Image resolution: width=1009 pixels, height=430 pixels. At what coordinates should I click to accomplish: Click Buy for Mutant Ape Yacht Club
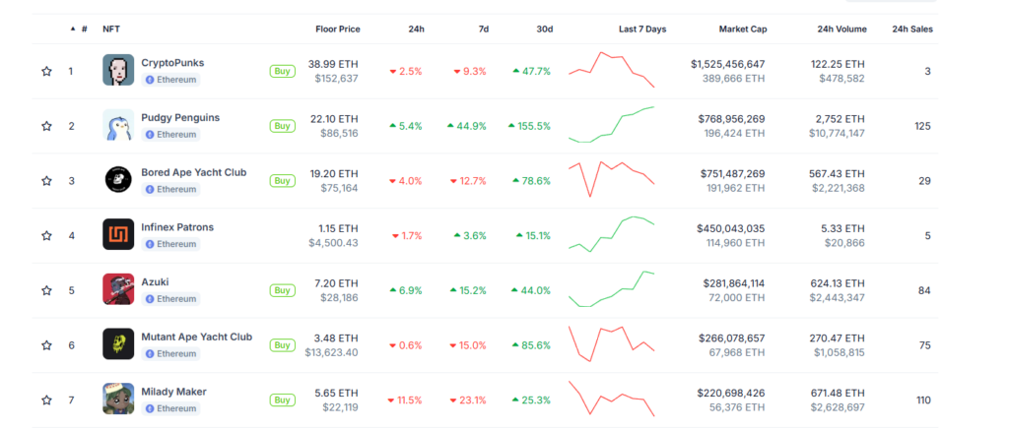(282, 345)
